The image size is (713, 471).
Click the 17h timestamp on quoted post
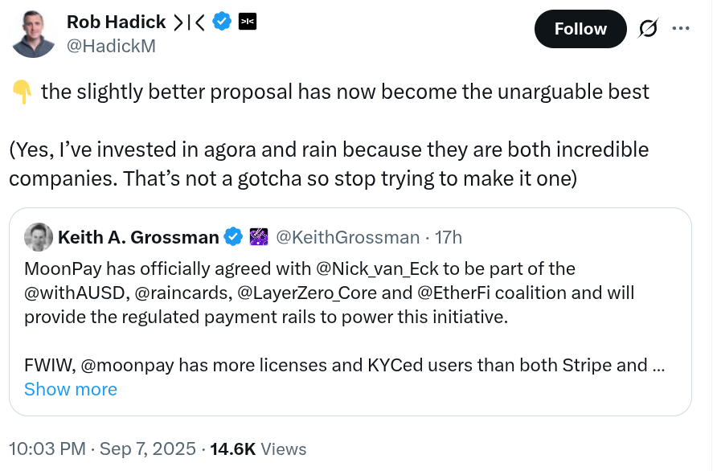coord(449,237)
